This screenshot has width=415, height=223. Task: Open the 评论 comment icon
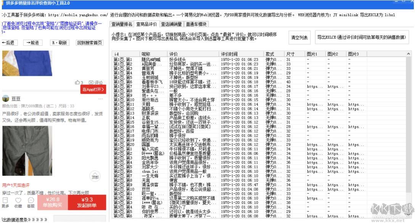[91, 82]
